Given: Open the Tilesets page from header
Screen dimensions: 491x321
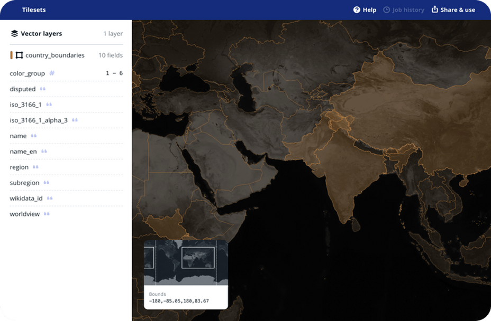Looking at the screenshot, I should point(34,10).
